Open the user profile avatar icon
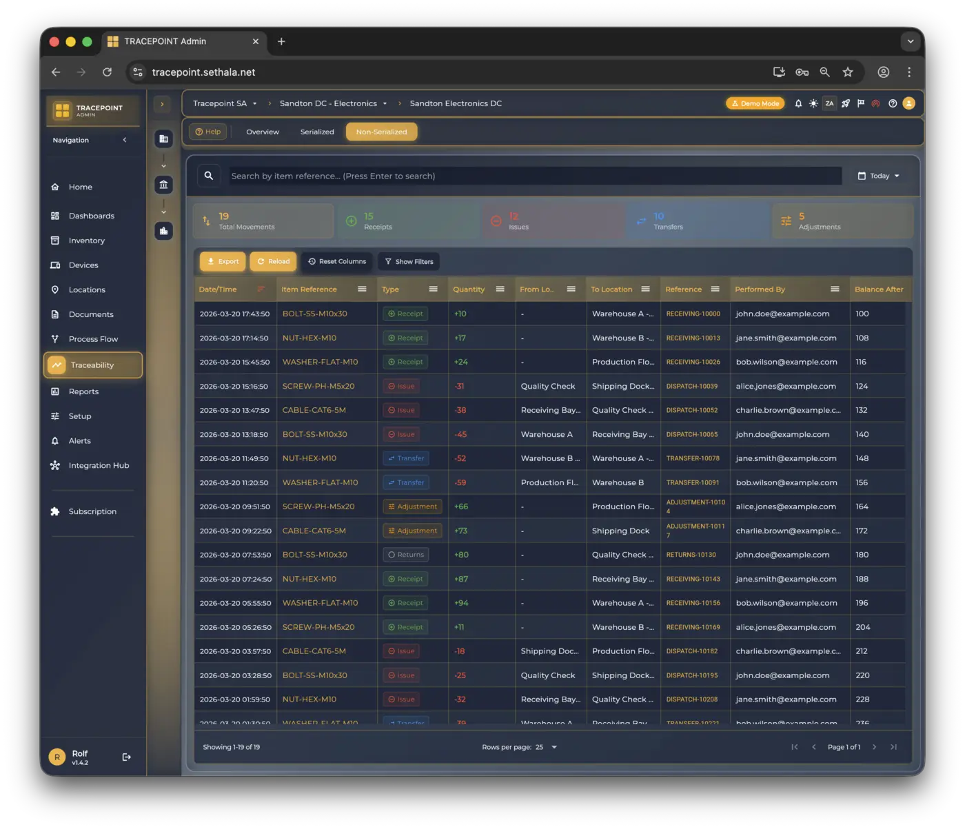The width and height of the screenshot is (965, 829). (x=908, y=103)
